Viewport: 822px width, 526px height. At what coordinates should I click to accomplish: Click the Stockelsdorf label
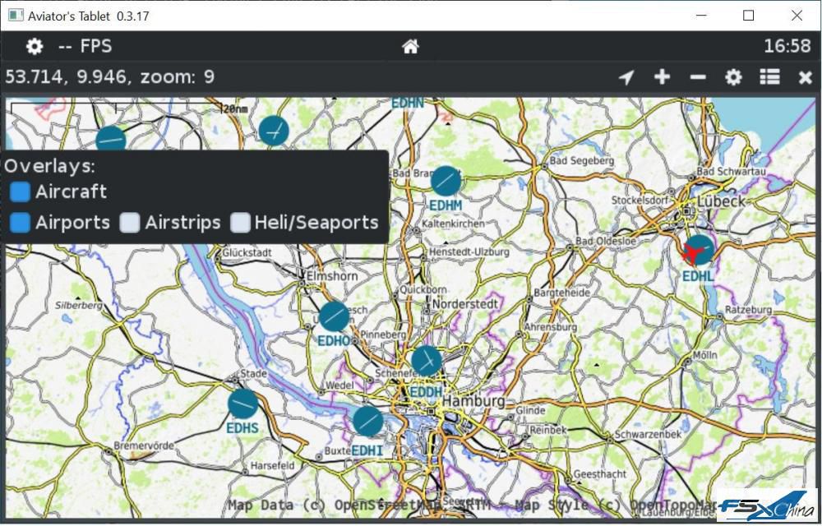point(640,201)
